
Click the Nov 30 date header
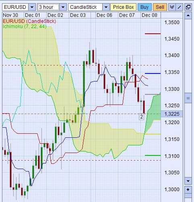tap(10, 15)
